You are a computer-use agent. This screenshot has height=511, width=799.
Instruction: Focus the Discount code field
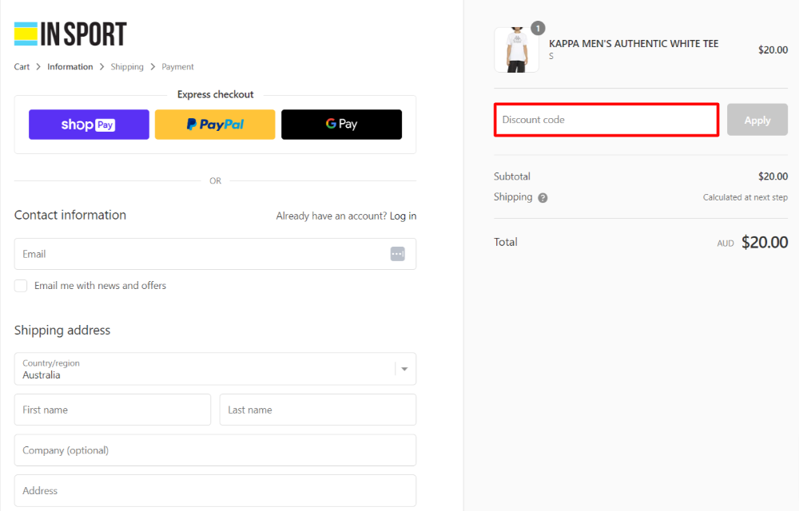(x=606, y=120)
